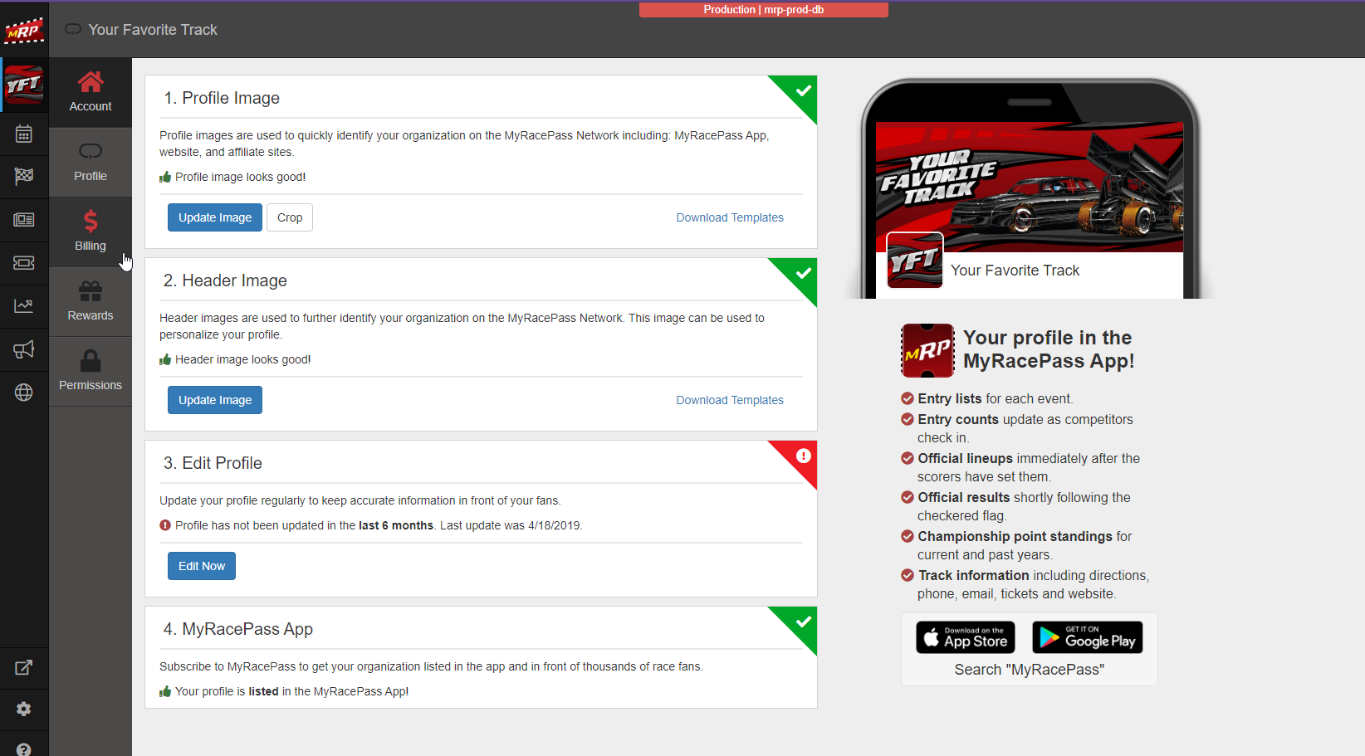Click the Google Play store badge
The height and width of the screenshot is (756, 1365).
(1087, 637)
